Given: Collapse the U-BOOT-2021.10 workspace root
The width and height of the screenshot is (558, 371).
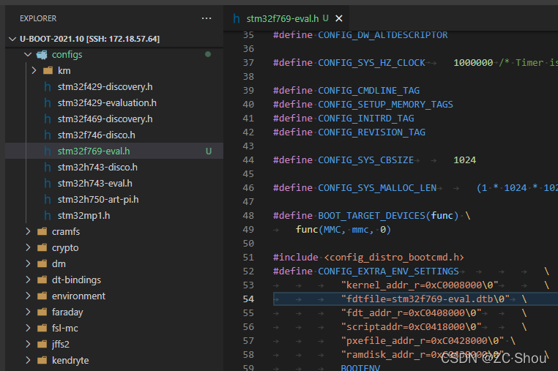Looking at the screenshot, I should pos(12,39).
